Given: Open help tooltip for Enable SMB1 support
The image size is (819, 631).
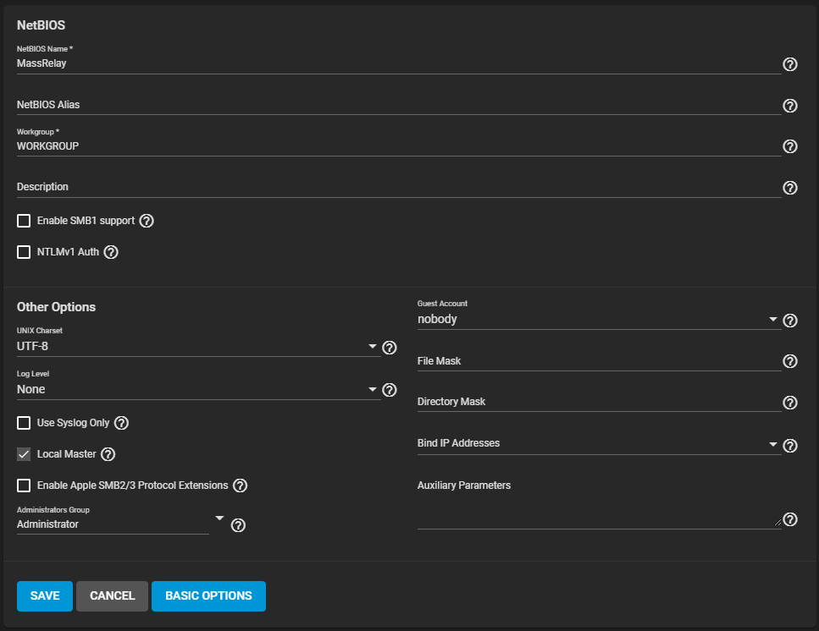Looking at the screenshot, I should 147,221.
